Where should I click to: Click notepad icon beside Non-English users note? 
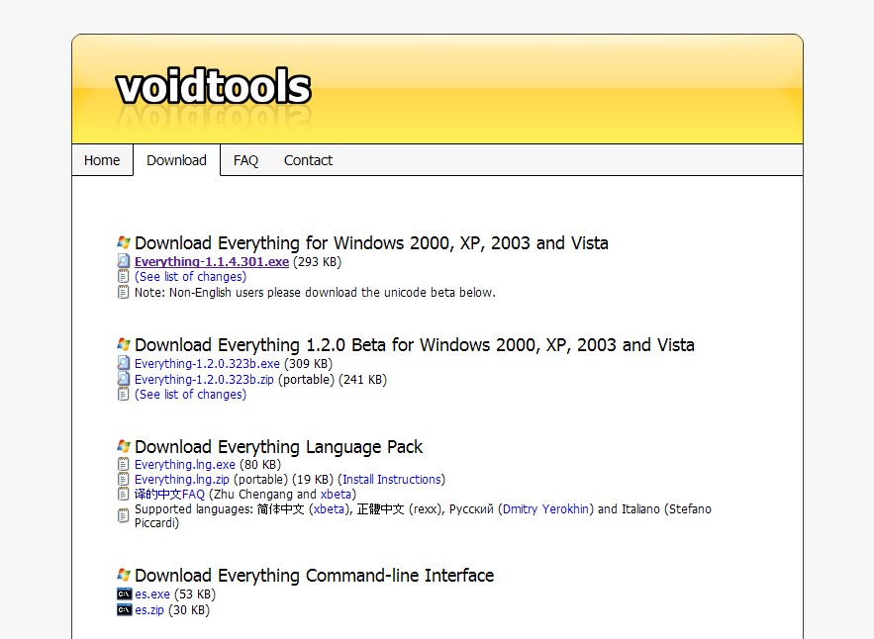123,292
